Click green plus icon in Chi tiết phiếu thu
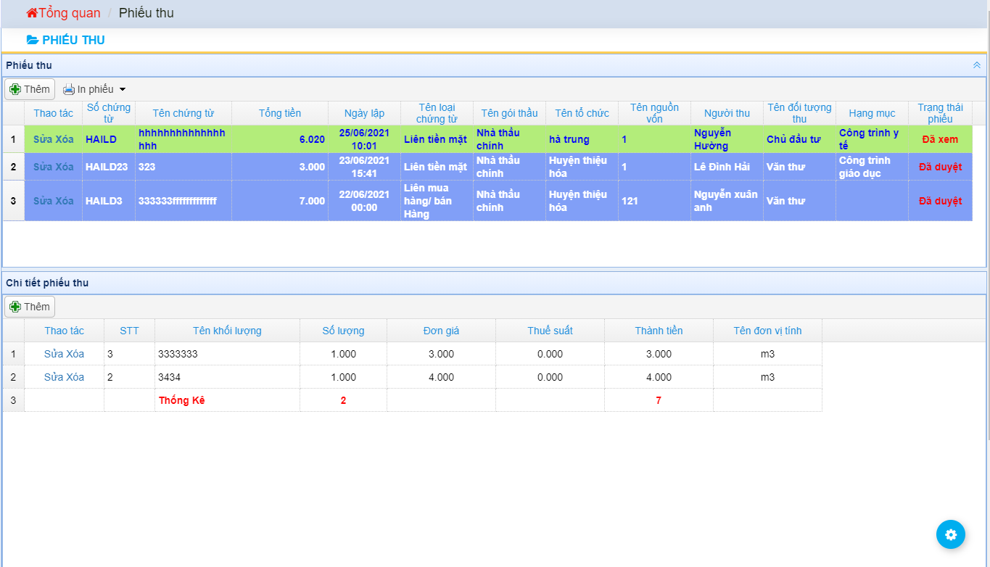The width and height of the screenshot is (990, 567). tap(15, 307)
